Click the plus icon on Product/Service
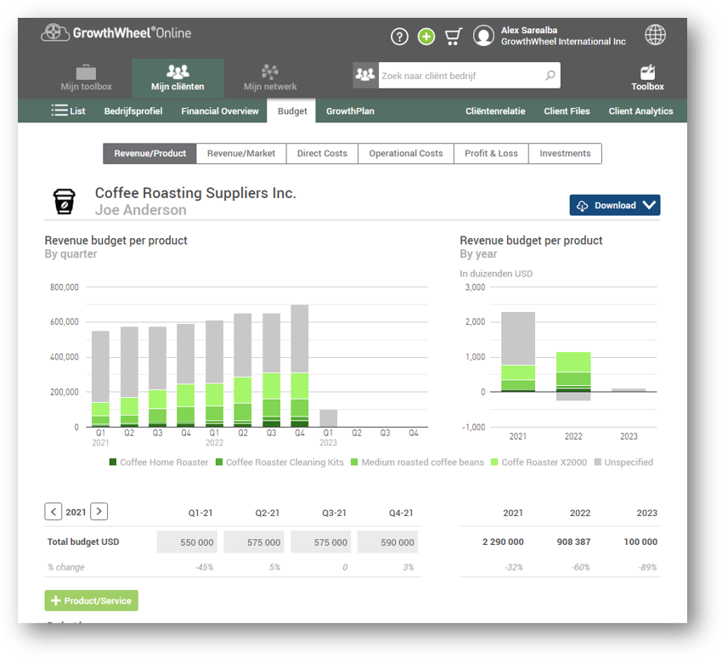The width and height of the screenshot is (722, 658). (x=56, y=600)
